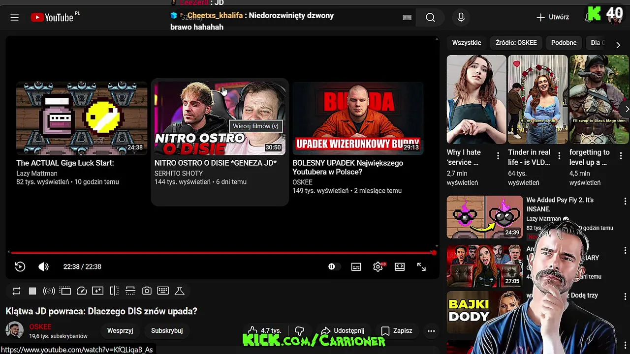Go to the YouTube home logo
The width and height of the screenshot is (630, 354).
52,18
